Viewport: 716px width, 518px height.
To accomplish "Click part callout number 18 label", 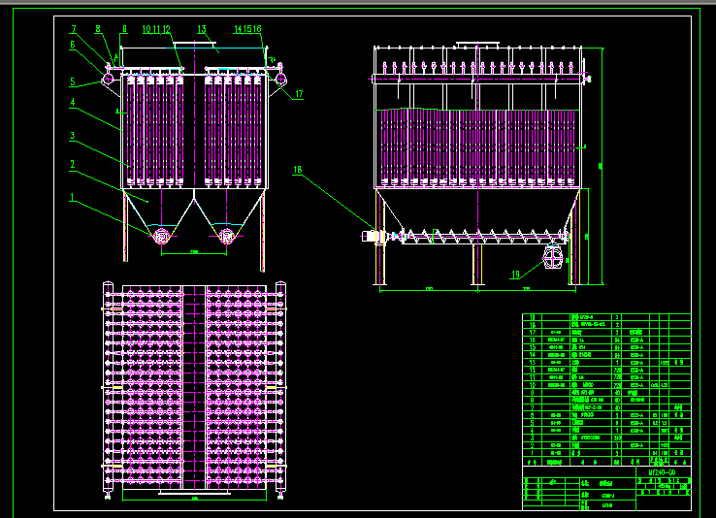I will (x=298, y=170).
